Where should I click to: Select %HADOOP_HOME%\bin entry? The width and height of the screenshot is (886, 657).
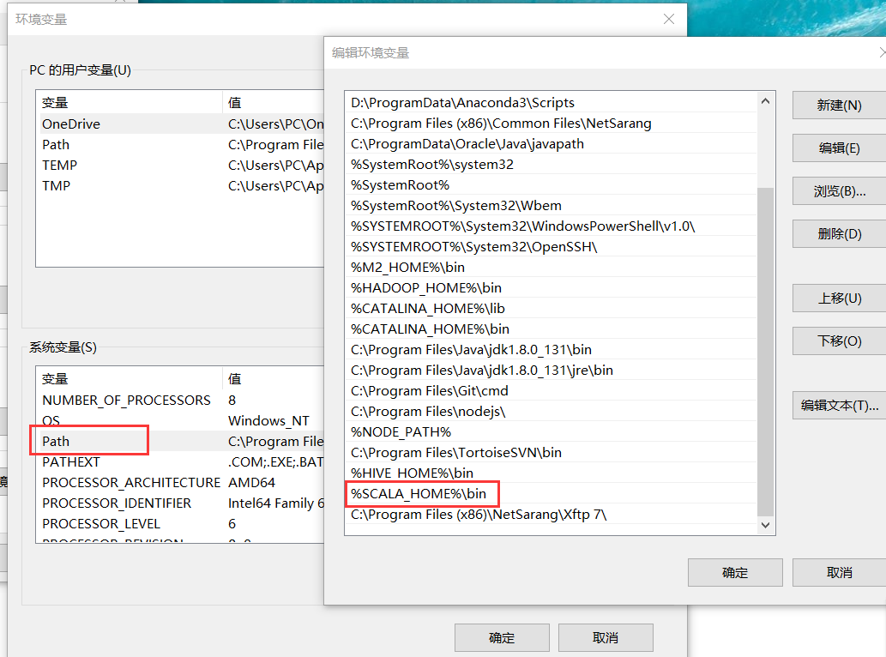point(551,287)
